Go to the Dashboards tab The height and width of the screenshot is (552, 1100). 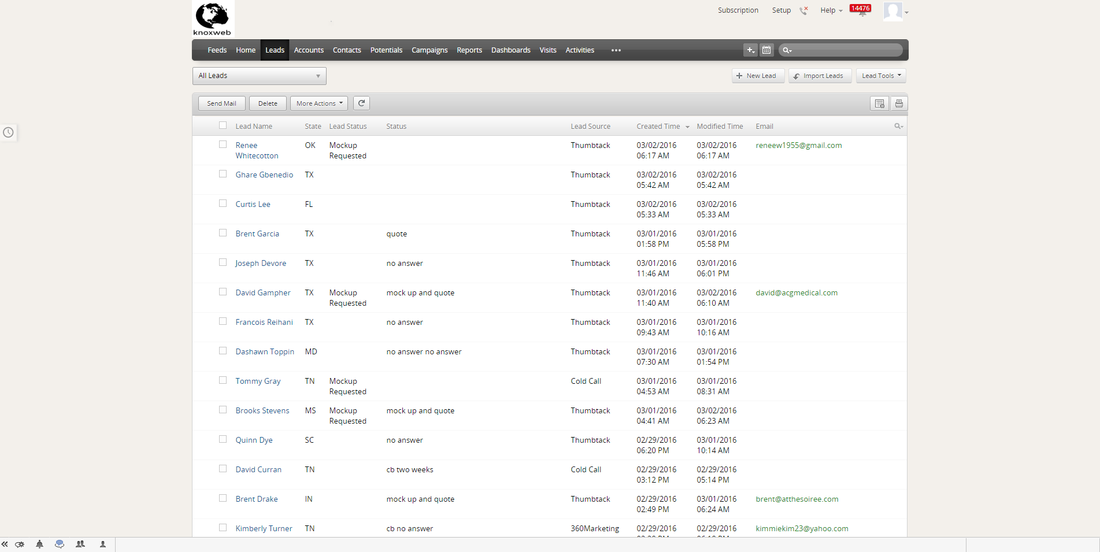pos(511,50)
